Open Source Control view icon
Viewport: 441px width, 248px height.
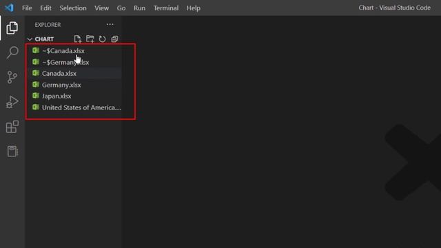[12, 77]
